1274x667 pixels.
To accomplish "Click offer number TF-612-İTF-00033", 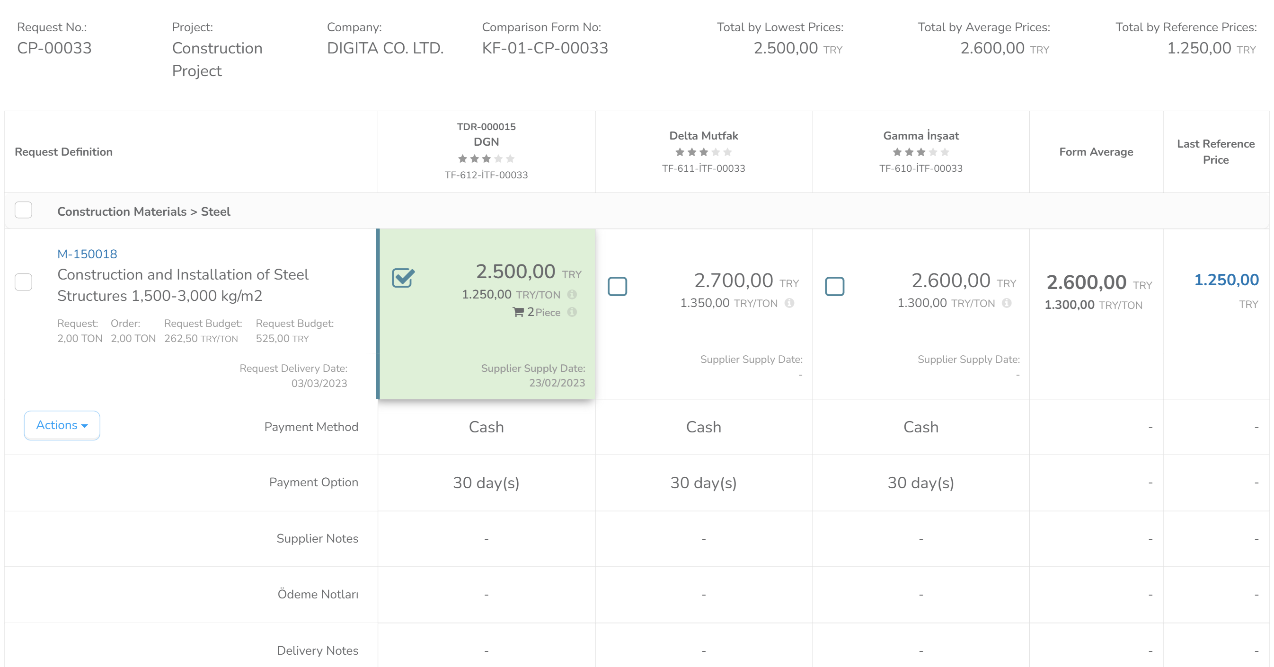I will pos(486,175).
